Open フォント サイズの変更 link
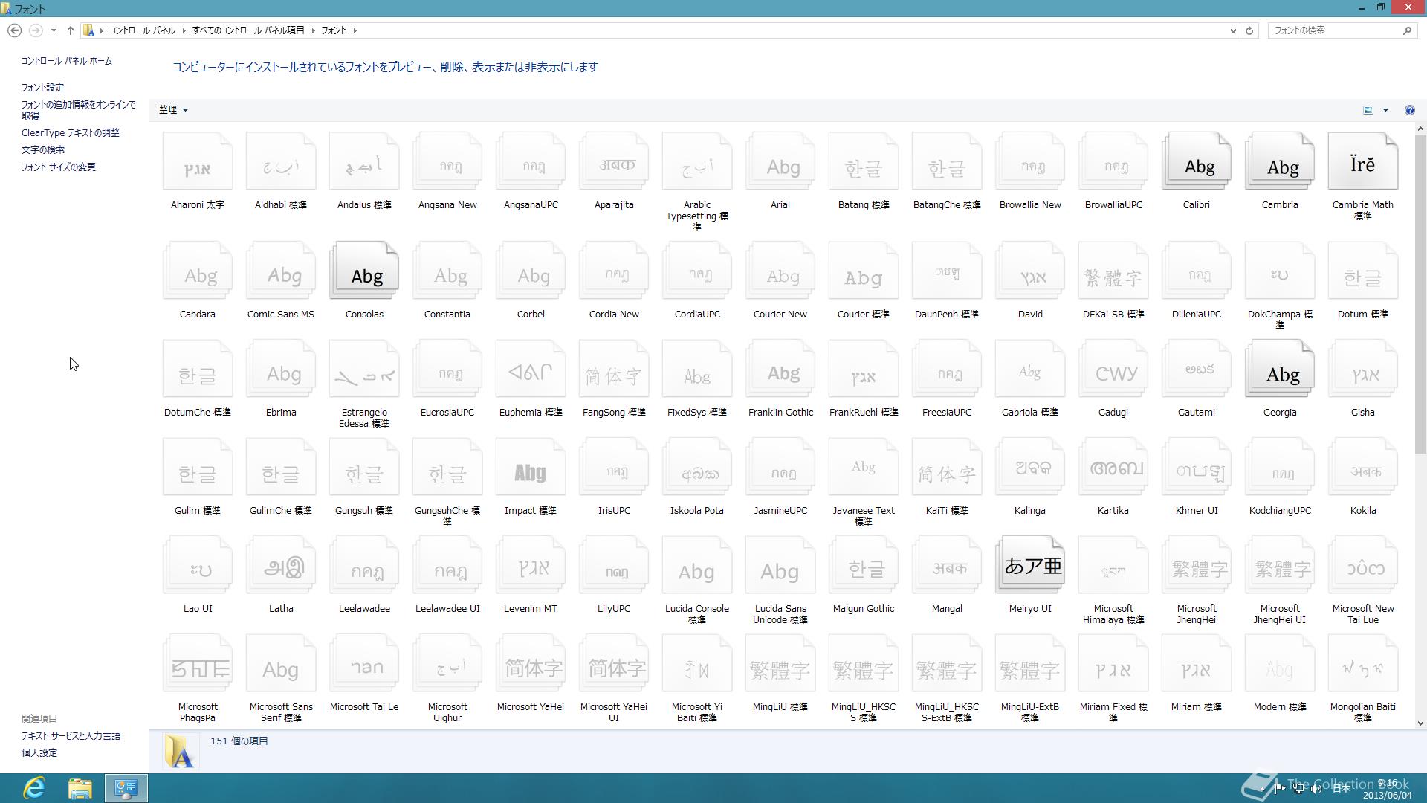 [x=59, y=167]
